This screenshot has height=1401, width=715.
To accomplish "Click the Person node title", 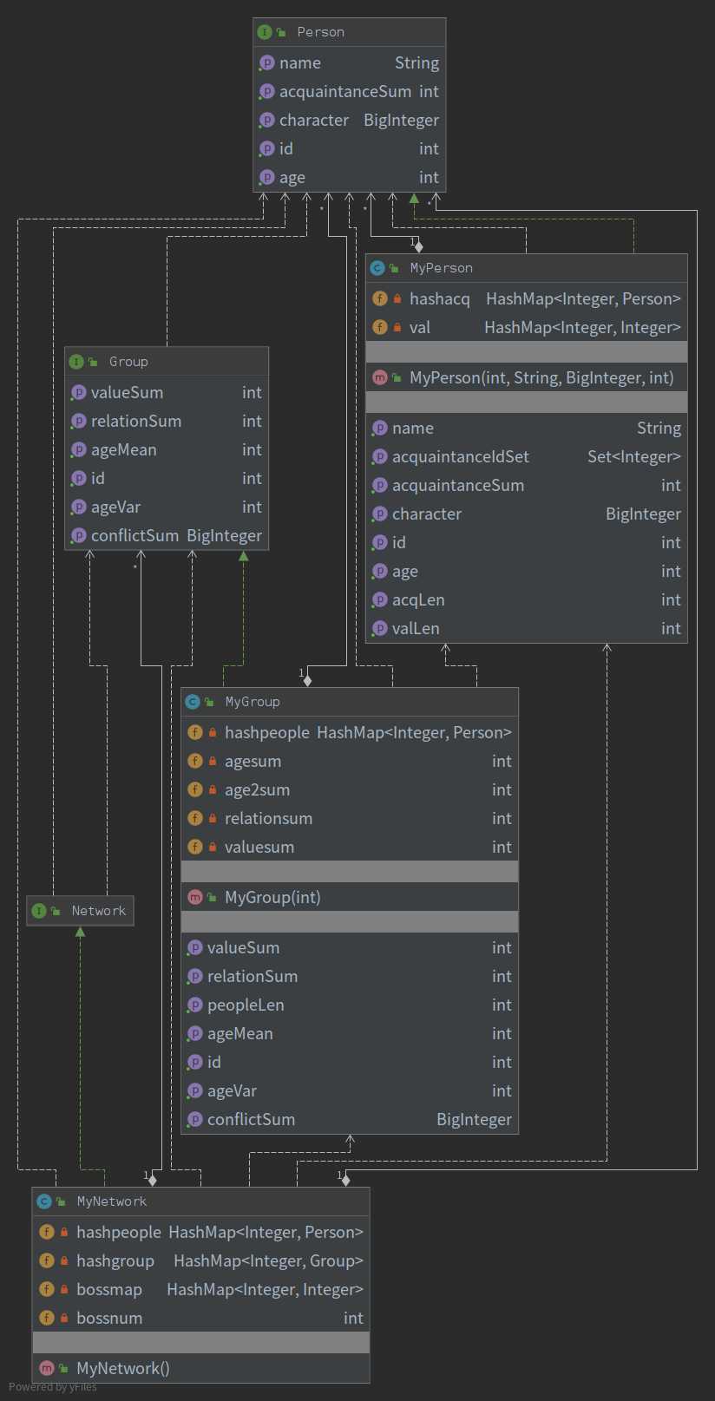I will (320, 32).
